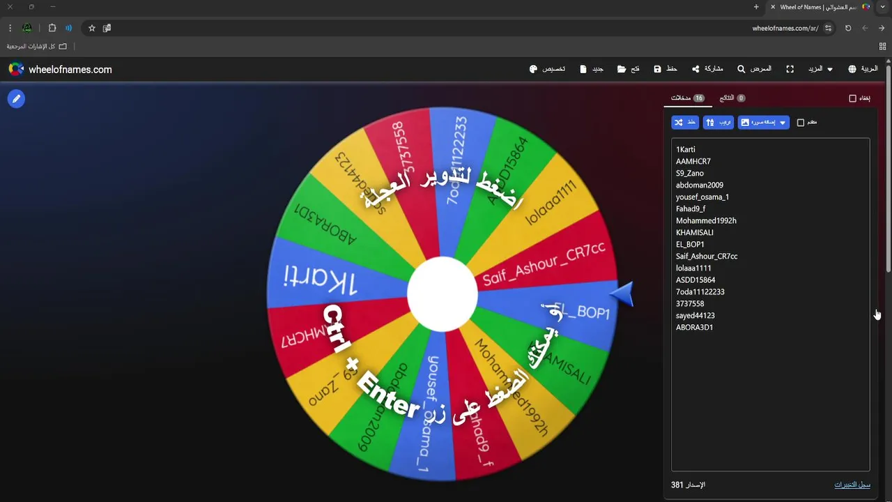
Task: Open the customize (تخصيص) palette option
Action: pyautogui.click(x=547, y=69)
